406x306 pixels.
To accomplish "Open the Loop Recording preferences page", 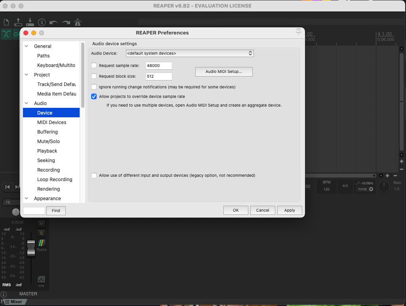I will pyautogui.click(x=55, y=179).
